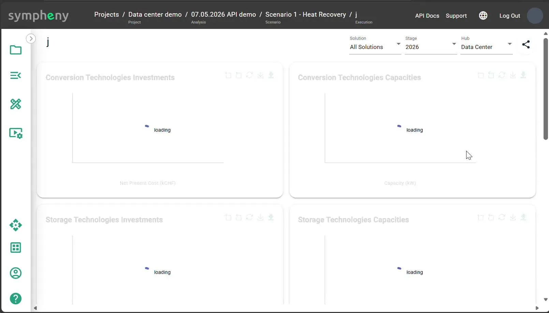The height and width of the screenshot is (313, 549).
Task: Click the share icon
Action: tap(526, 44)
